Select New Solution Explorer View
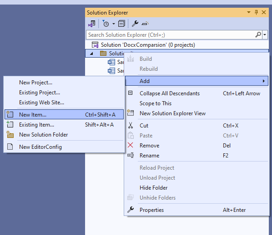Image resolution: width=272 pixels, height=235 pixels. click(x=196, y=113)
